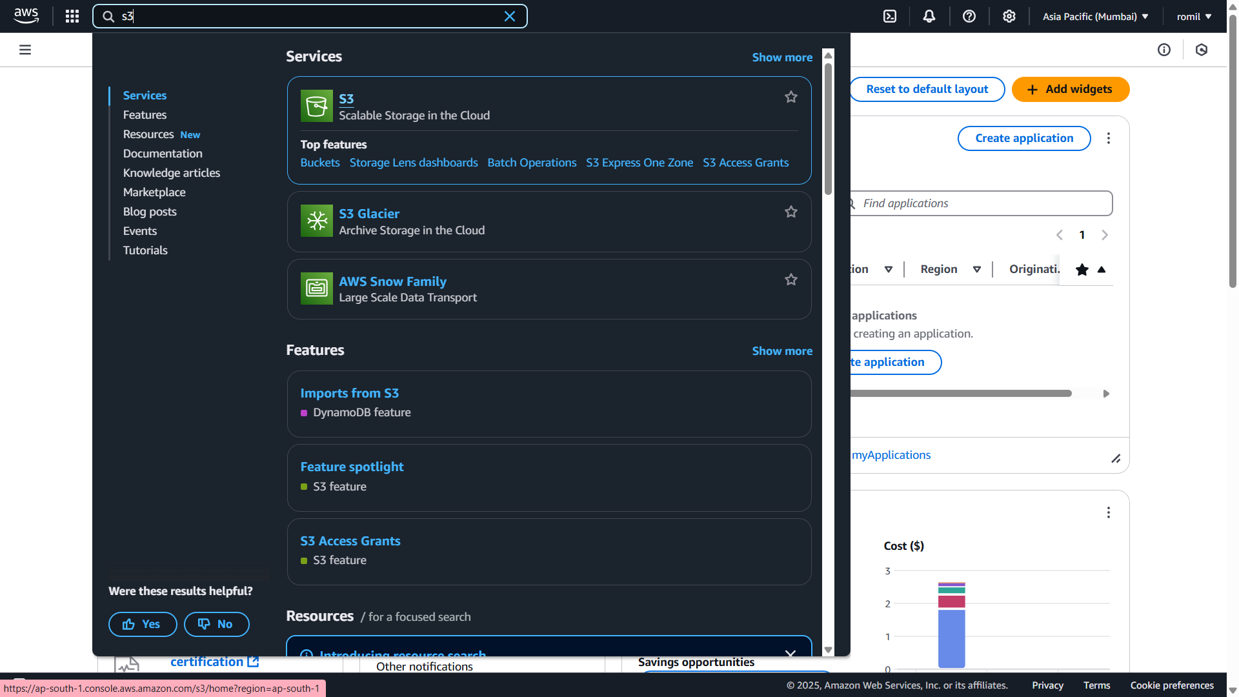Open S3 Express One Zone link
The height and width of the screenshot is (697, 1239).
640,163
